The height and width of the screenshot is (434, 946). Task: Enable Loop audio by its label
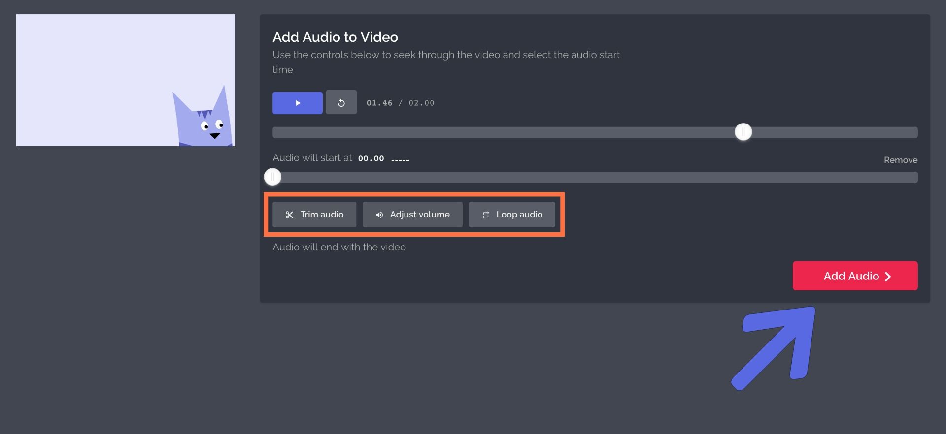click(x=519, y=215)
